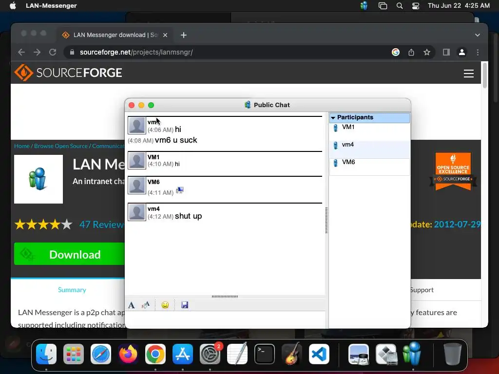This screenshot has height=374, width=499.
Task: Open GarageBand from the Dock
Action: (292, 354)
